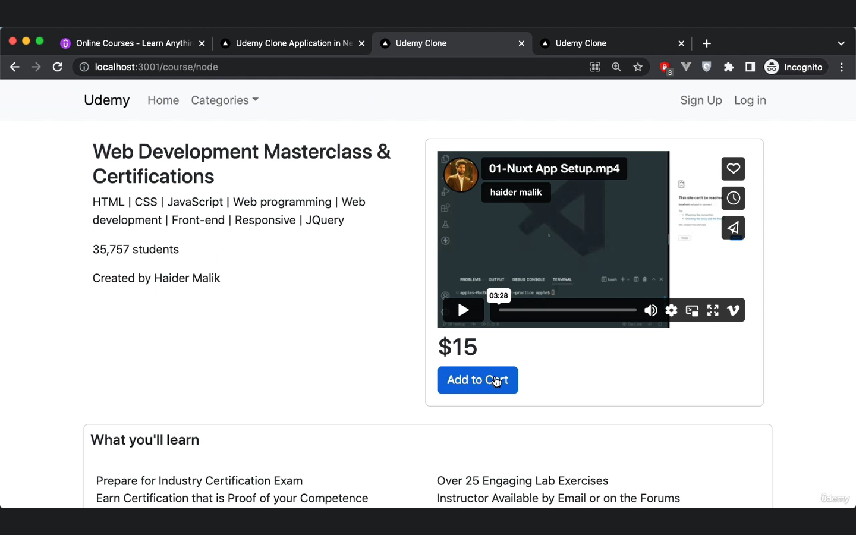Viewport: 856px width, 535px height.
Task: Toggle the browser side panel icon
Action: (x=750, y=67)
